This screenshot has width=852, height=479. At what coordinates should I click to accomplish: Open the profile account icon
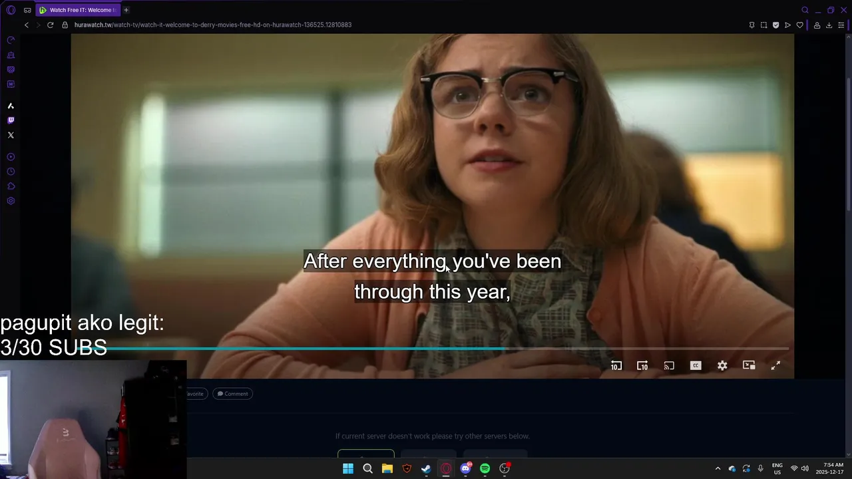[817, 25]
